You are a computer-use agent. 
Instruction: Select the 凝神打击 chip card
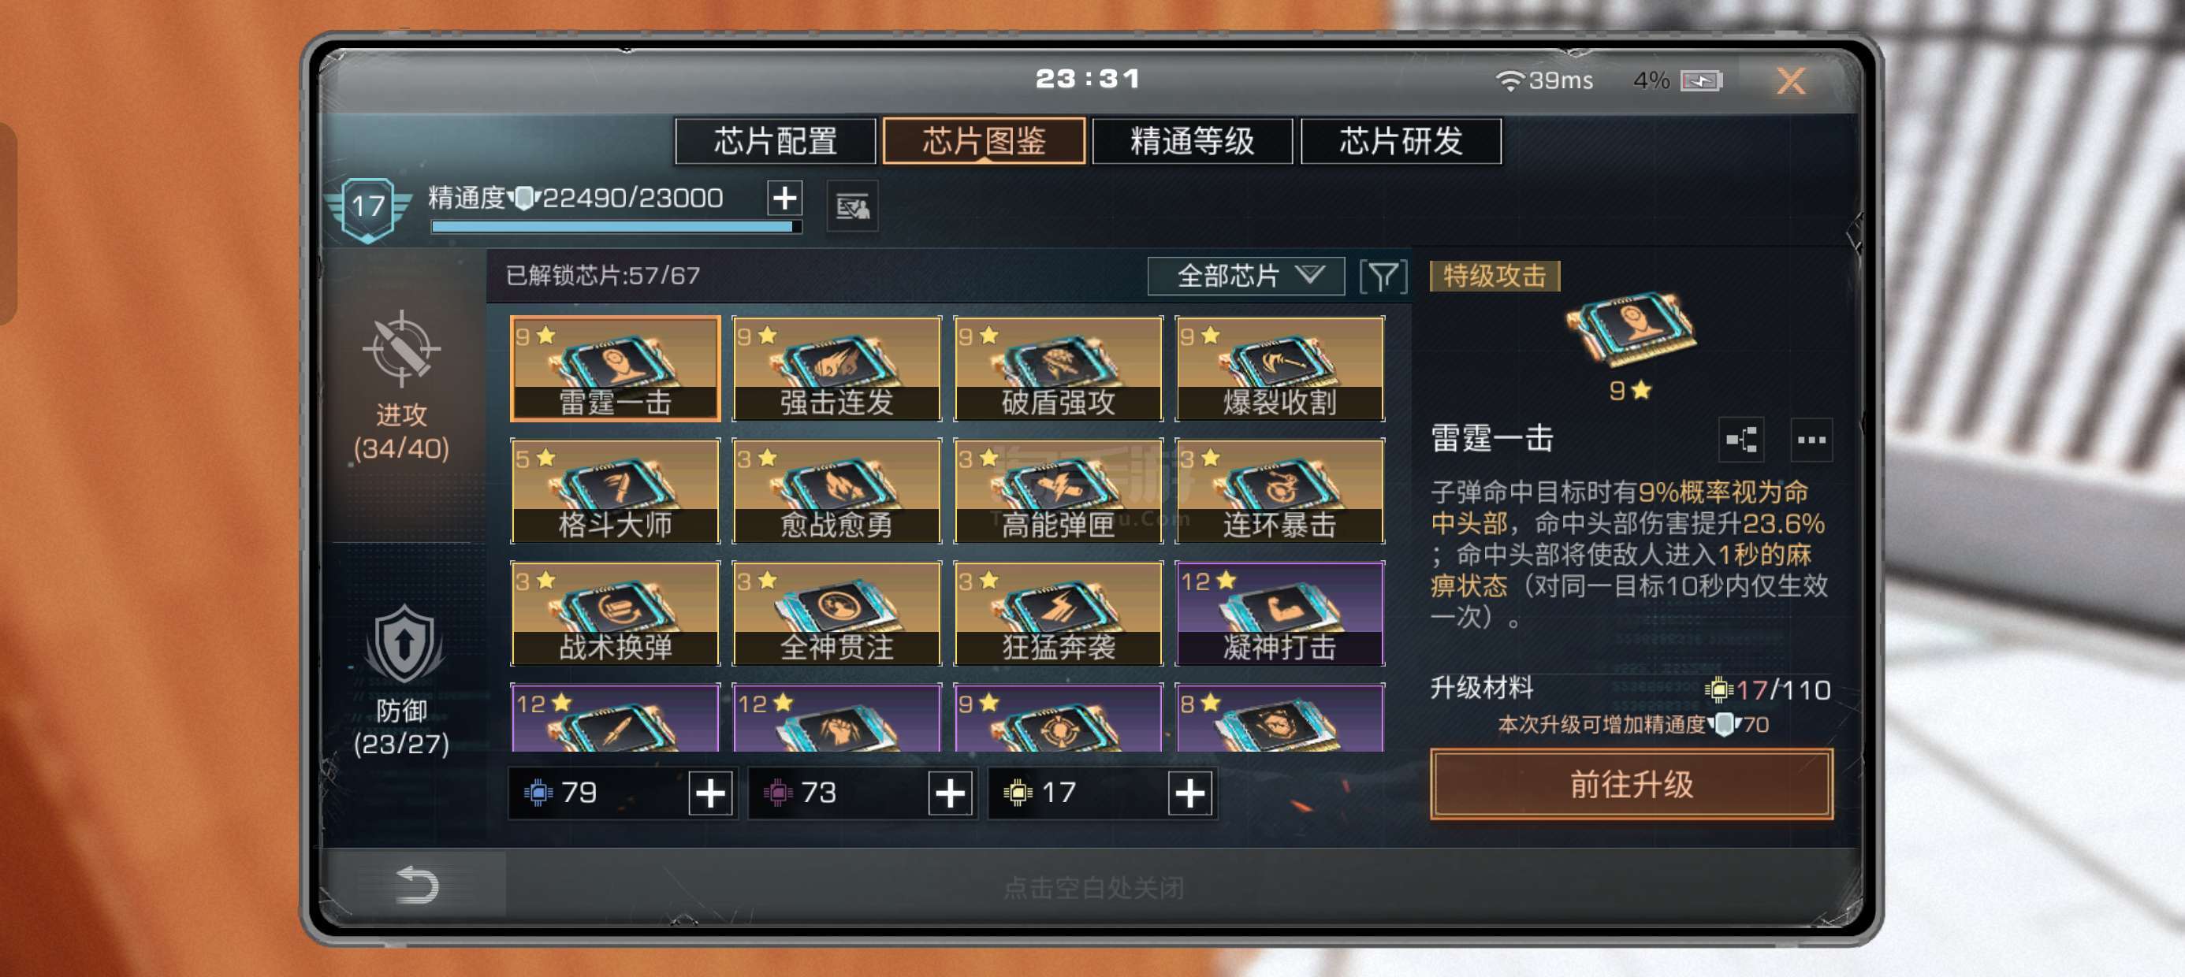[x=1279, y=613]
